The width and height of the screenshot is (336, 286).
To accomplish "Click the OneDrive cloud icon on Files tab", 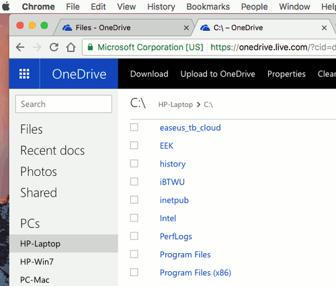I will coord(67,28).
